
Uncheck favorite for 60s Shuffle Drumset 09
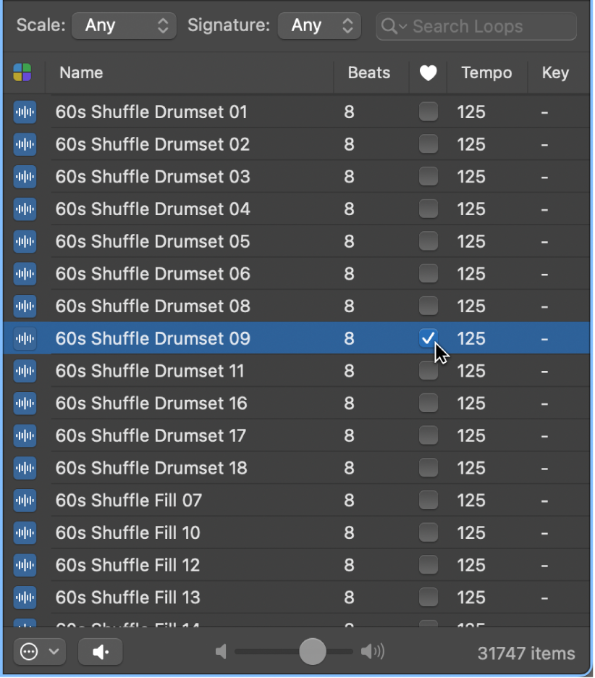point(429,338)
